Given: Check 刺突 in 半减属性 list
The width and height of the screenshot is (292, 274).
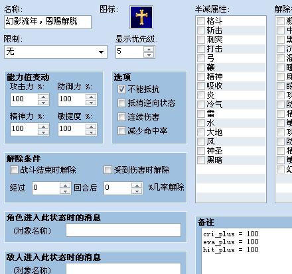Looking at the screenshot, I should [201, 40].
